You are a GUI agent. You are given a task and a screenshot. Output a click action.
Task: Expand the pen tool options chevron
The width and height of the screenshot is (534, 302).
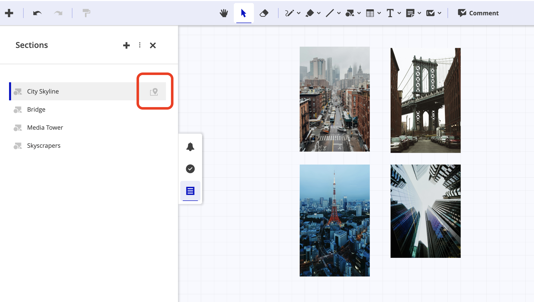tap(298, 13)
